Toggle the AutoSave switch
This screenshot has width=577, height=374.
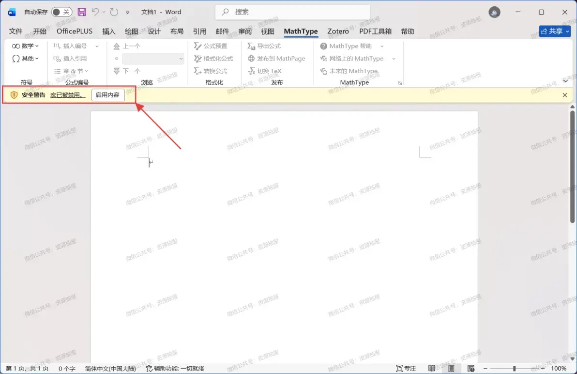pos(61,12)
